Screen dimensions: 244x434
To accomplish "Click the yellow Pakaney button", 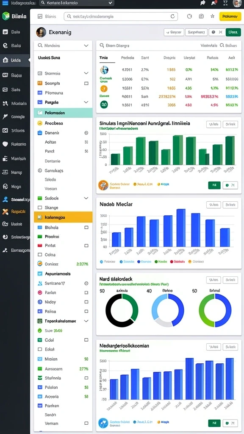I will tap(228, 17).
